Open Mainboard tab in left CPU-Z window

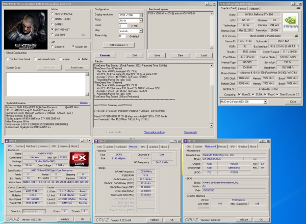[x=32, y=146]
